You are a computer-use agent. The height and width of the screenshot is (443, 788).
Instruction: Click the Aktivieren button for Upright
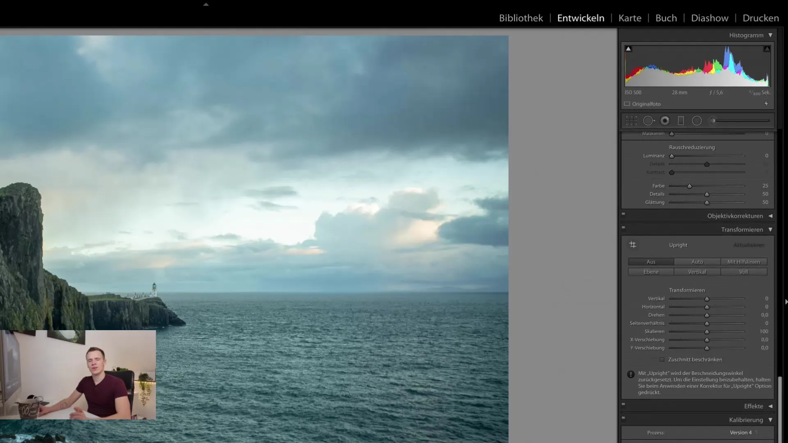(747, 244)
